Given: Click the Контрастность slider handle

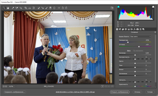Looking at the screenshot, I should point(135,59).
